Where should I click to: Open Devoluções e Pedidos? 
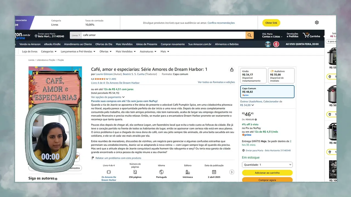292,35
